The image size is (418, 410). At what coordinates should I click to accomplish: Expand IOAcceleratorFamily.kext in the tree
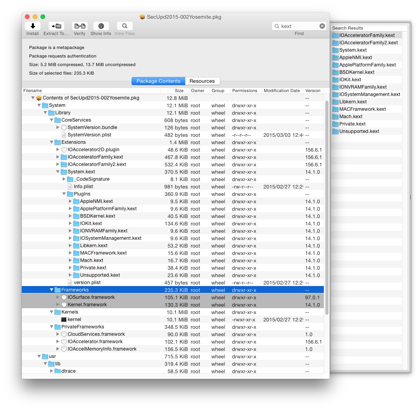(58, 157)
